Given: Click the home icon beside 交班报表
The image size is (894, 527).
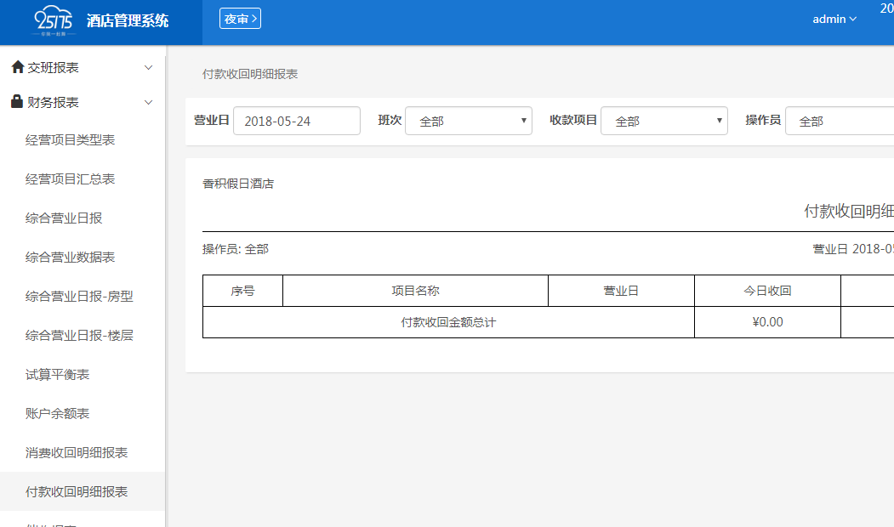Looking at the screenshot, I should coord(17,67).
